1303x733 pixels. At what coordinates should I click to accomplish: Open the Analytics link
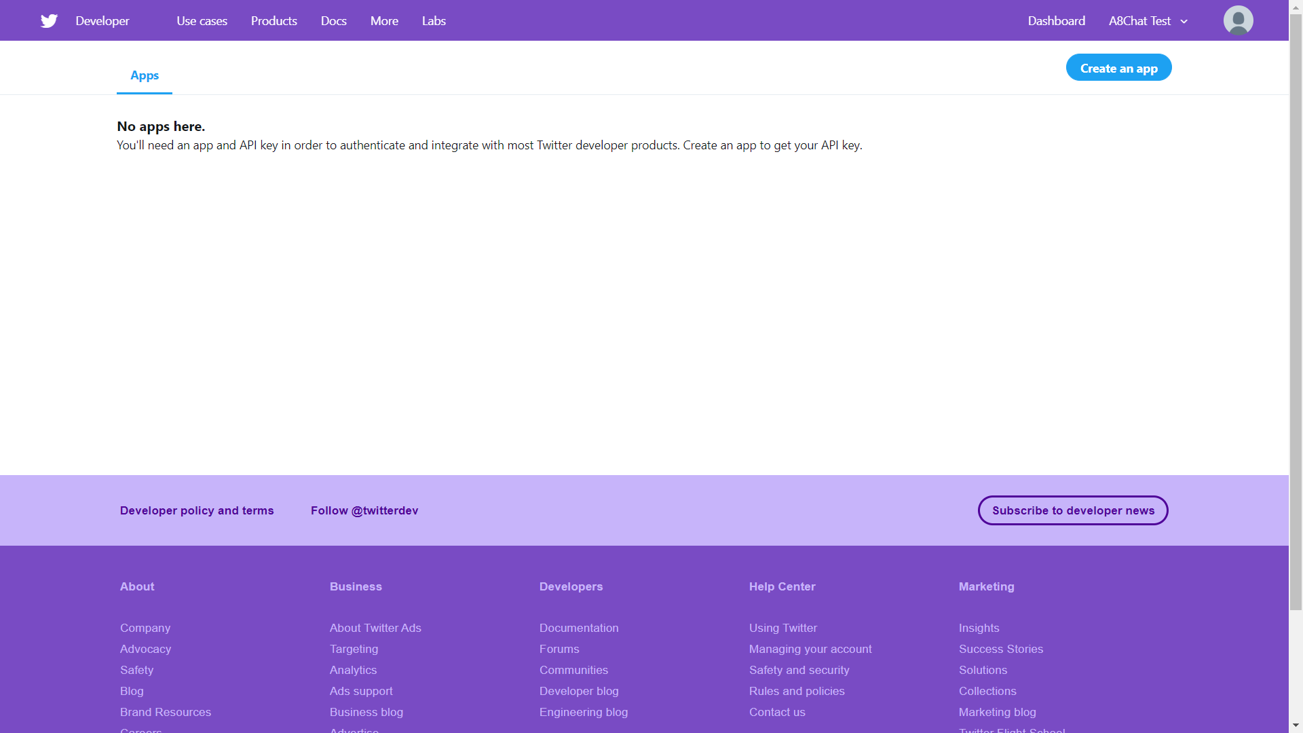353,670
